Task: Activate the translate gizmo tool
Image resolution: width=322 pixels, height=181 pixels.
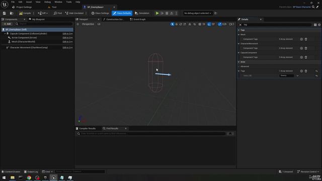Action: [177, 24]
